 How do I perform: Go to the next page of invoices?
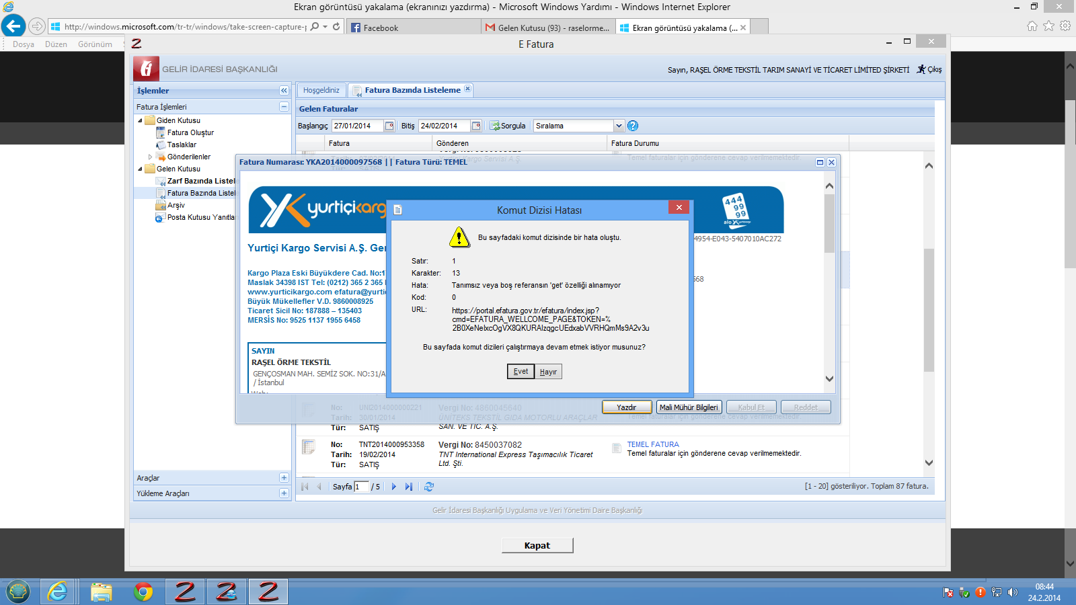point(394,487)
